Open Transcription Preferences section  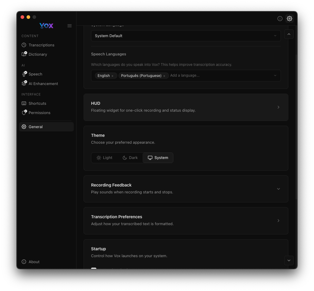(x=186, y=220)
